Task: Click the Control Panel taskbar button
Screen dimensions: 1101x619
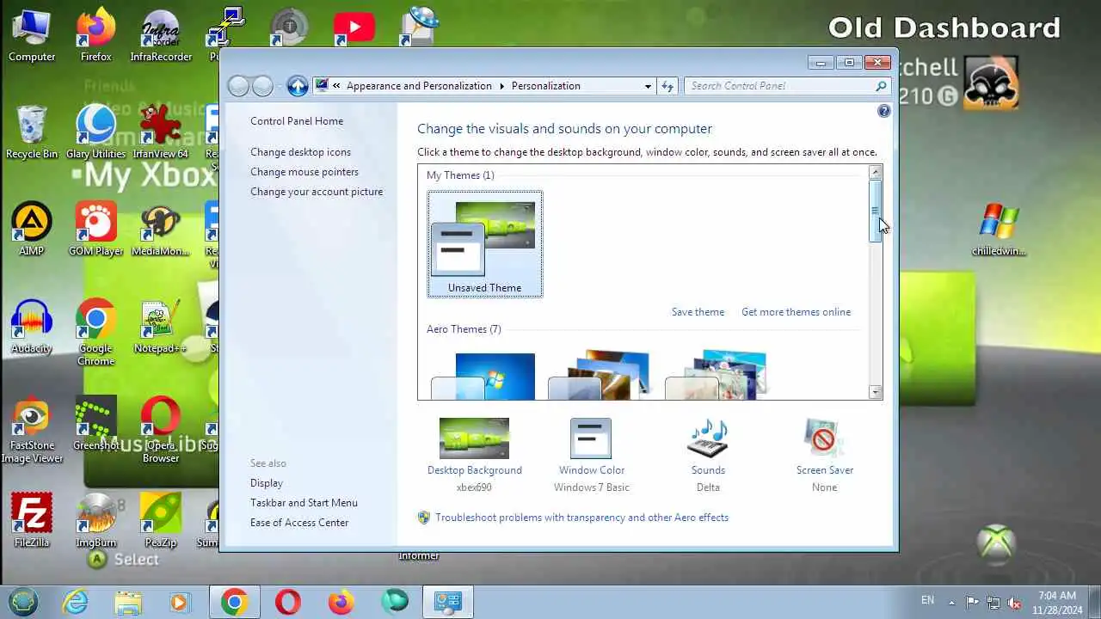Action: point(448,602)
